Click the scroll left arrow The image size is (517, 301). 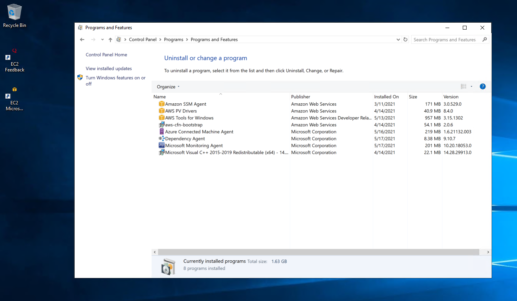coord(155,252)
